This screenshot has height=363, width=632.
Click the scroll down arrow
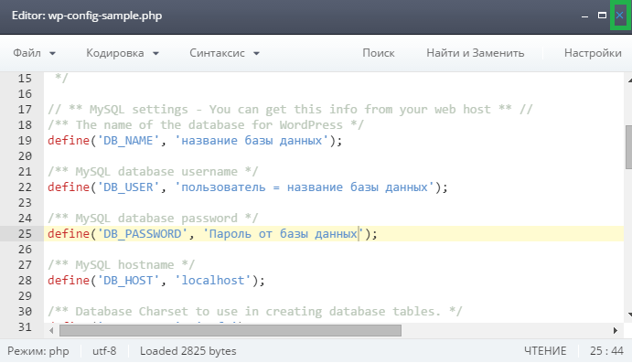pyautogui.click(x=629, y=315)
